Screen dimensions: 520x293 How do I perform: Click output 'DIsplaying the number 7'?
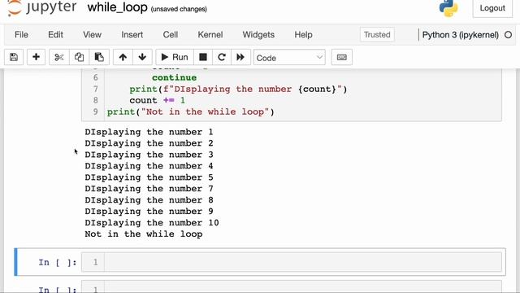coord(149,189)
